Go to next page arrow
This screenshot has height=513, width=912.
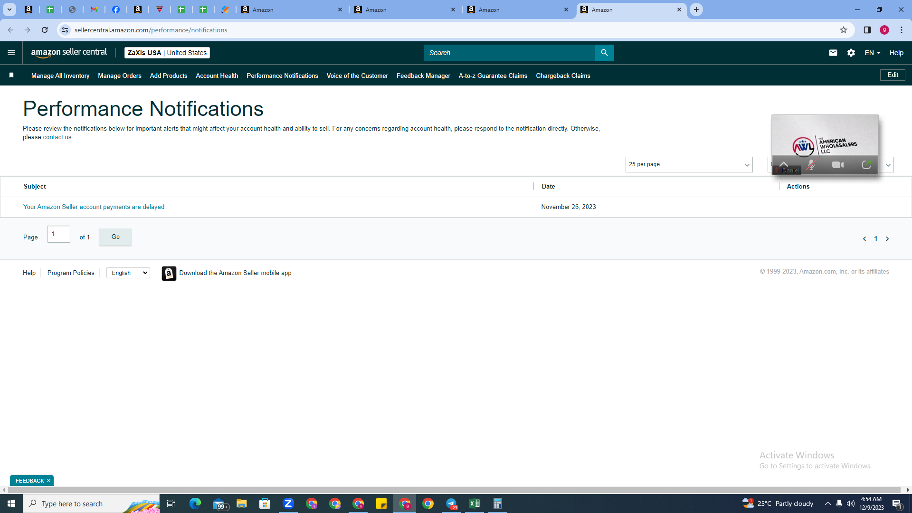click(887, 239)
